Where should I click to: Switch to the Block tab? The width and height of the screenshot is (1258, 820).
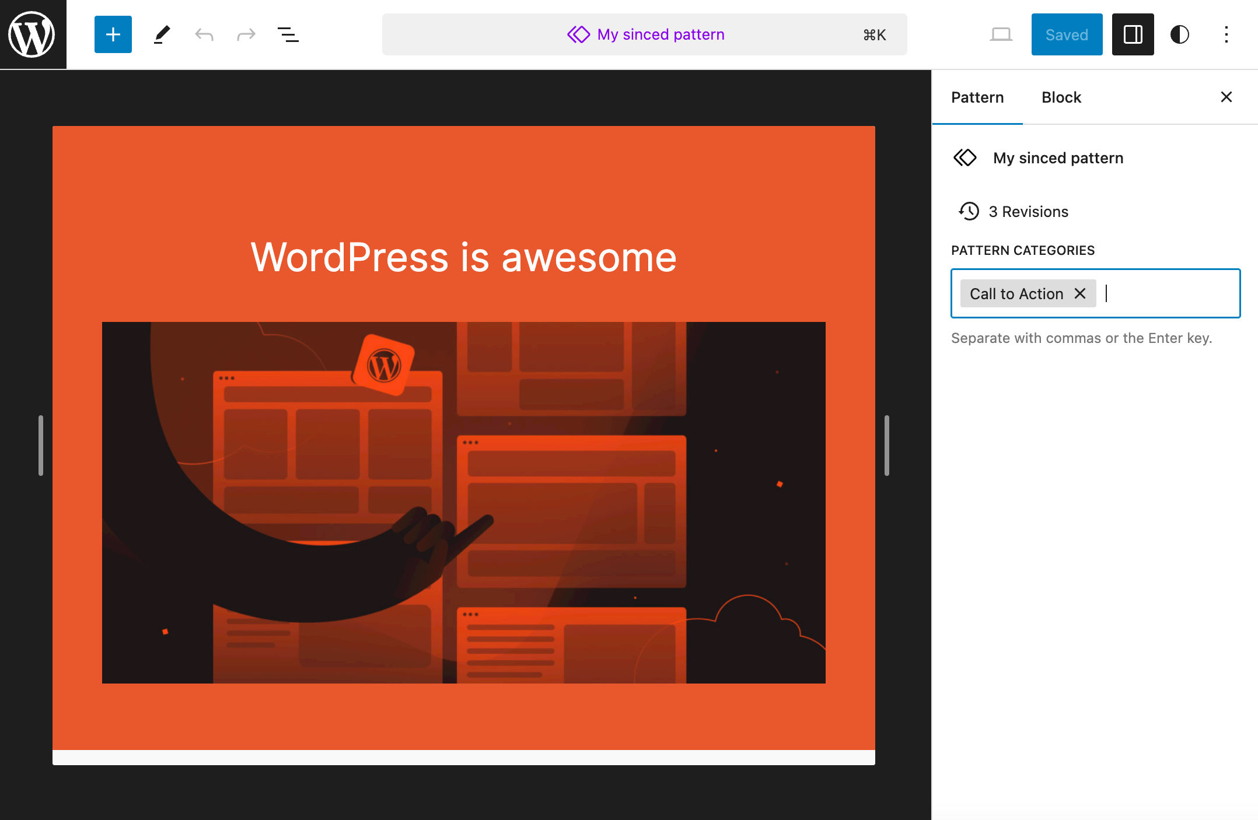[1061, 97]
